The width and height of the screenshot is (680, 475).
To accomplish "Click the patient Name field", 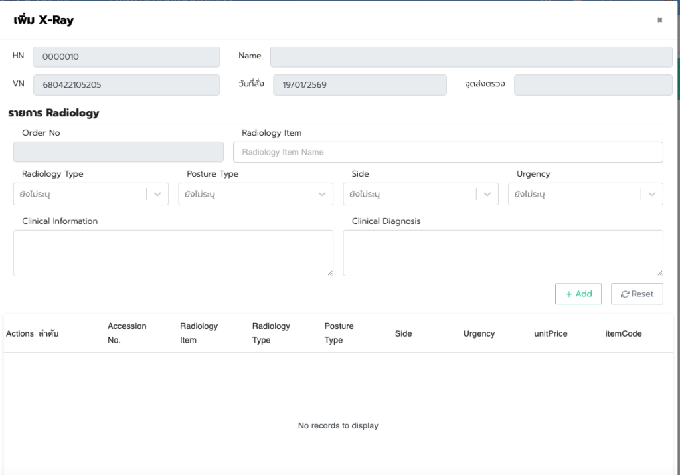I will 471,57.
